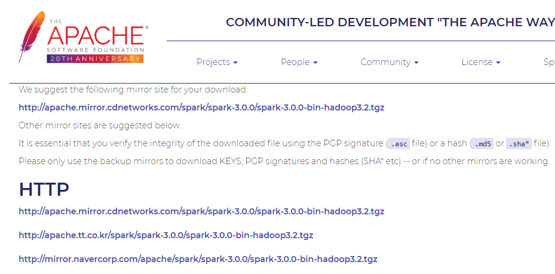This screenshot has width=555, height=274.
Task: Click the 'Other mirror sites are suggested below' text
Action: click(x=100, y=125)
